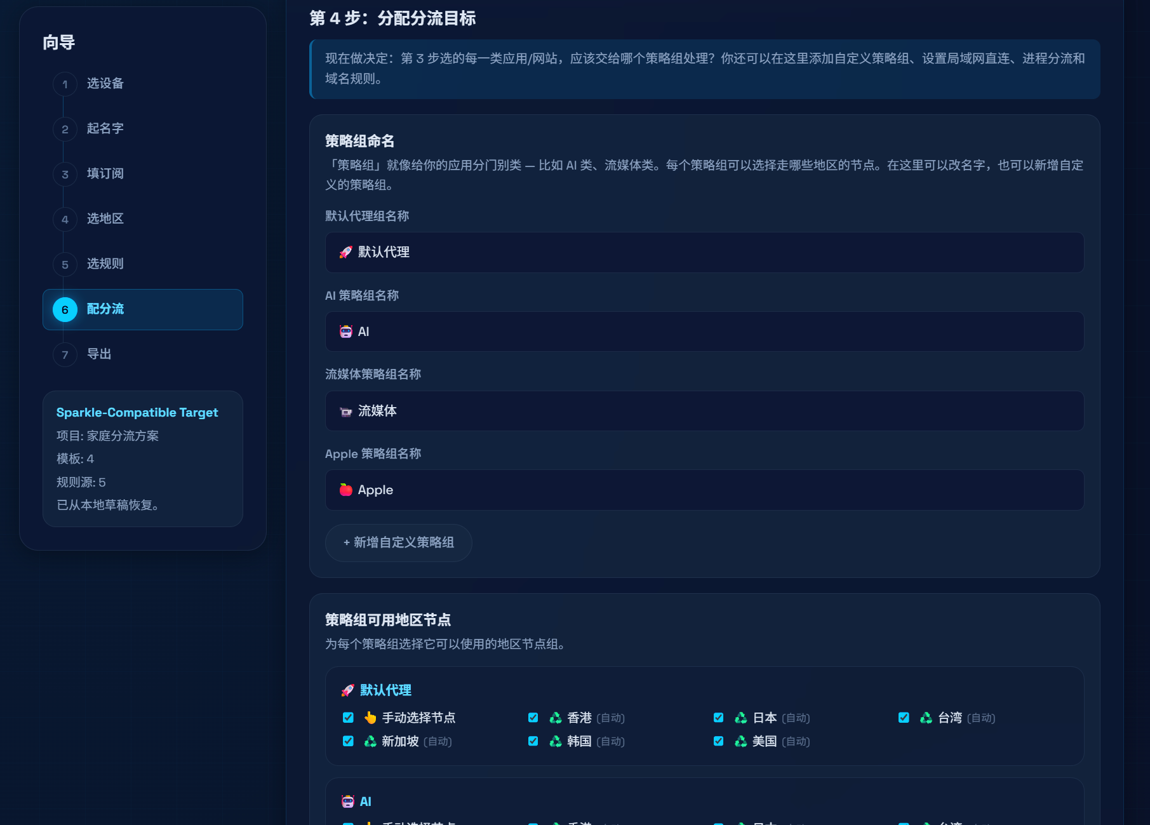Edit the 流媒体 strategy group name field
The width and height of the screenshot is (1150, 825).
coord(704,411)
